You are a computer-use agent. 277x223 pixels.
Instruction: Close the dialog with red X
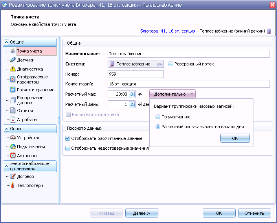273,5
